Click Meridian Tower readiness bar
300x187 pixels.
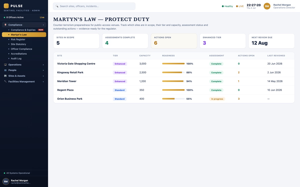pyautogui.click(x=173, y=81)
